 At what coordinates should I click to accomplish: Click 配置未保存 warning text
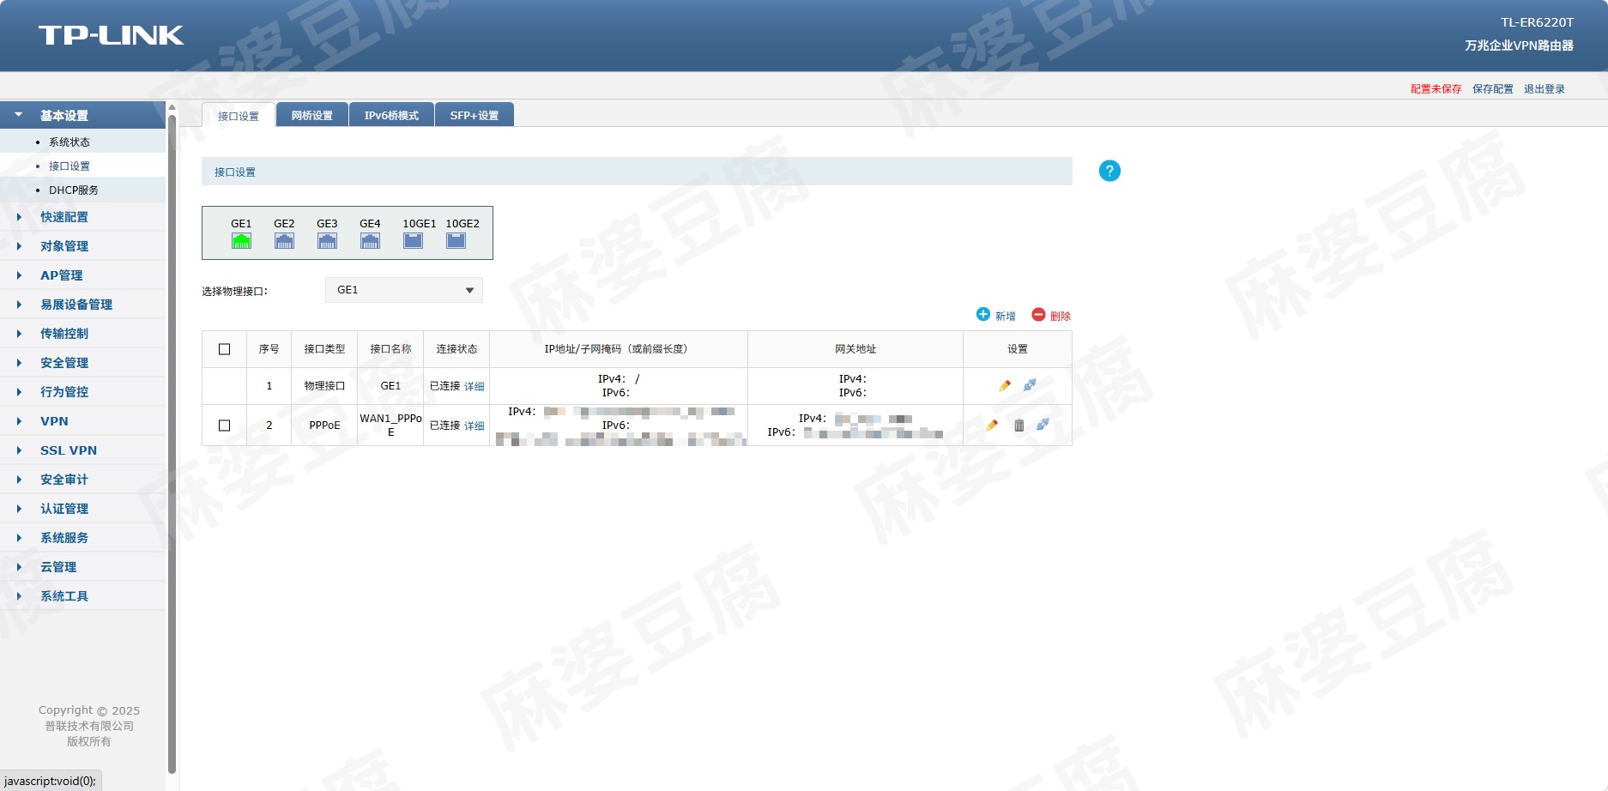pyautogui.click(x=1436, y=89)
